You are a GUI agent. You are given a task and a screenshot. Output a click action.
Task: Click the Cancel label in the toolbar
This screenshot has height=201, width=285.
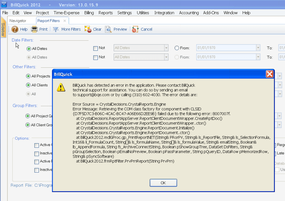coord(147,29)
